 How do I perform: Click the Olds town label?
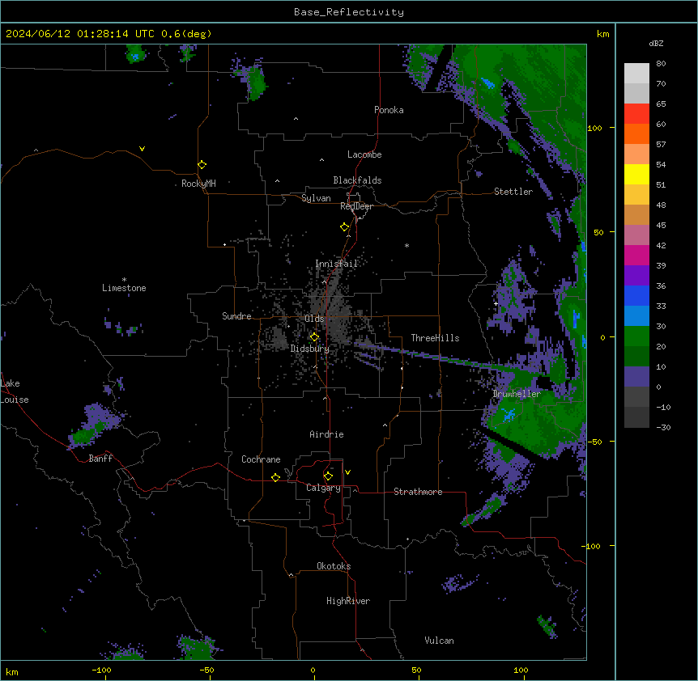coord(314,319)
